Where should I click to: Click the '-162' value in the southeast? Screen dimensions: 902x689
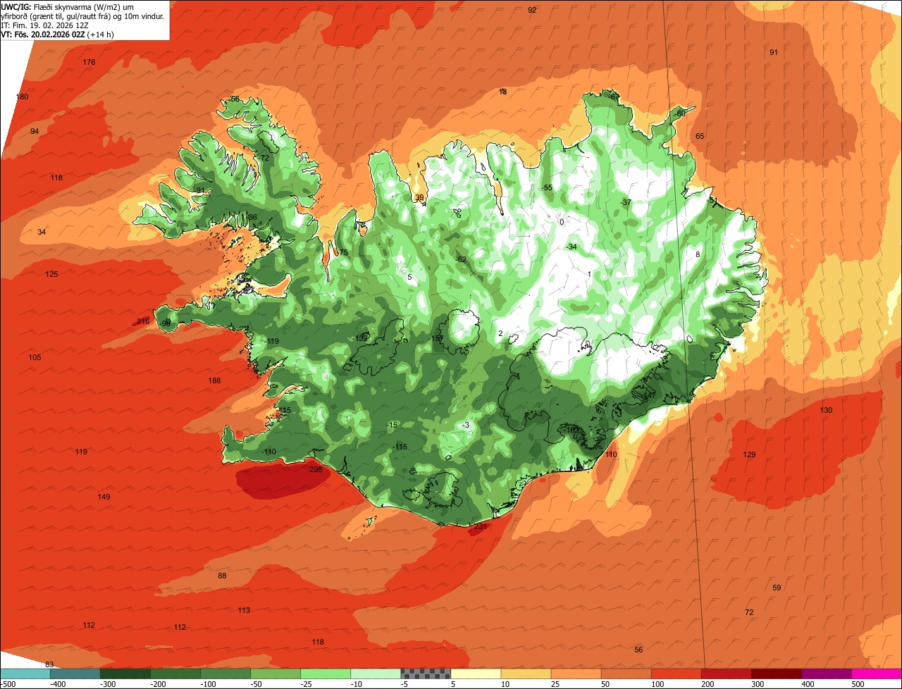point(571,429)
